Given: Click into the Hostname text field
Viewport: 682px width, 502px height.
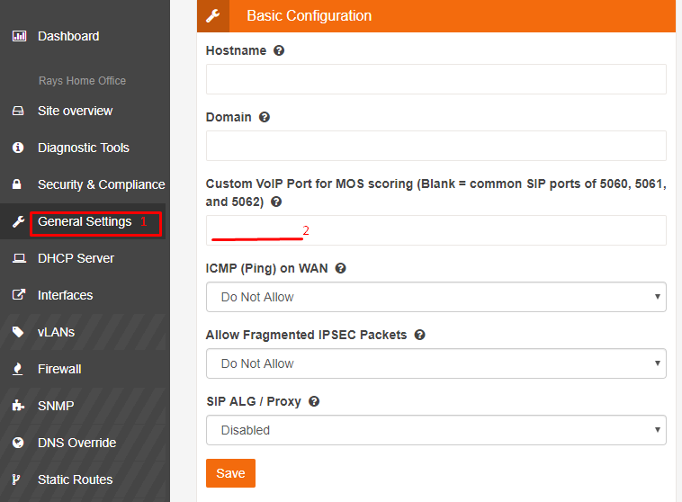Looking at the screenshot, I should pyautogui.click(x=436, y=79).
